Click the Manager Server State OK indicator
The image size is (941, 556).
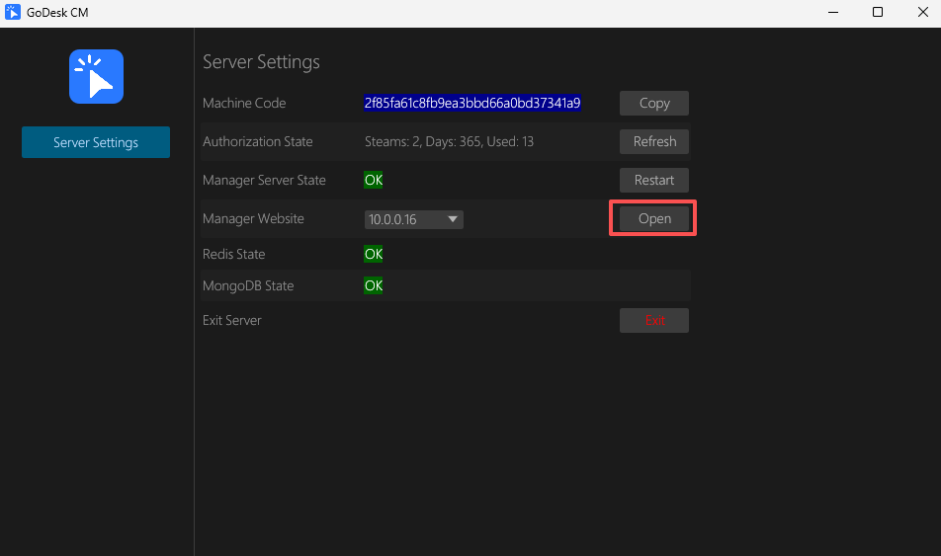click(x=373, y=180)
